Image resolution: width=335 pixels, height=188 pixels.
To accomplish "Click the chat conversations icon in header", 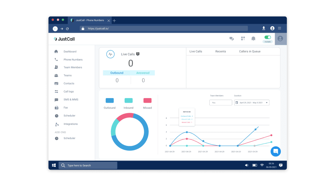I will pos(231,39).
